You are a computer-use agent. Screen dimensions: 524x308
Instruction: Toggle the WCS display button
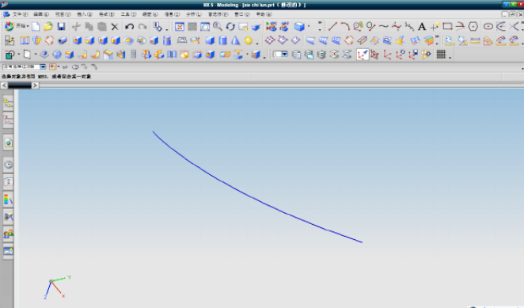tap(363, 55)
